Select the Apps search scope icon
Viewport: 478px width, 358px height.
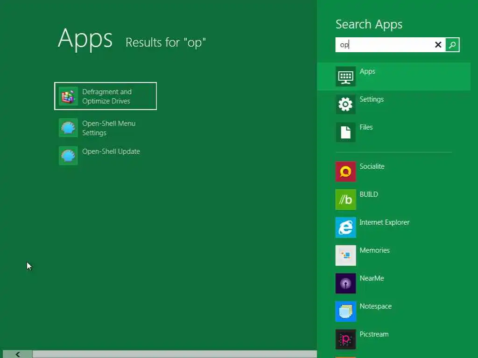(345, 76)
